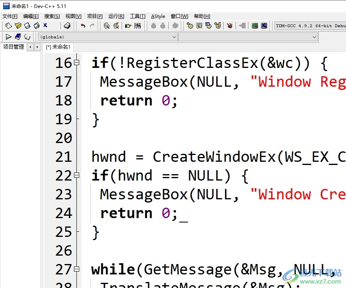
Task: Click the GetMessage text on line 27
Action: tap(188, 270)
